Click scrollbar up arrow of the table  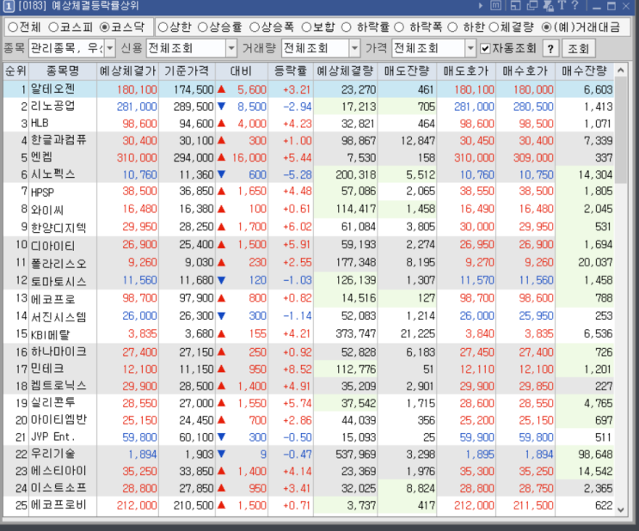(620, 70)
